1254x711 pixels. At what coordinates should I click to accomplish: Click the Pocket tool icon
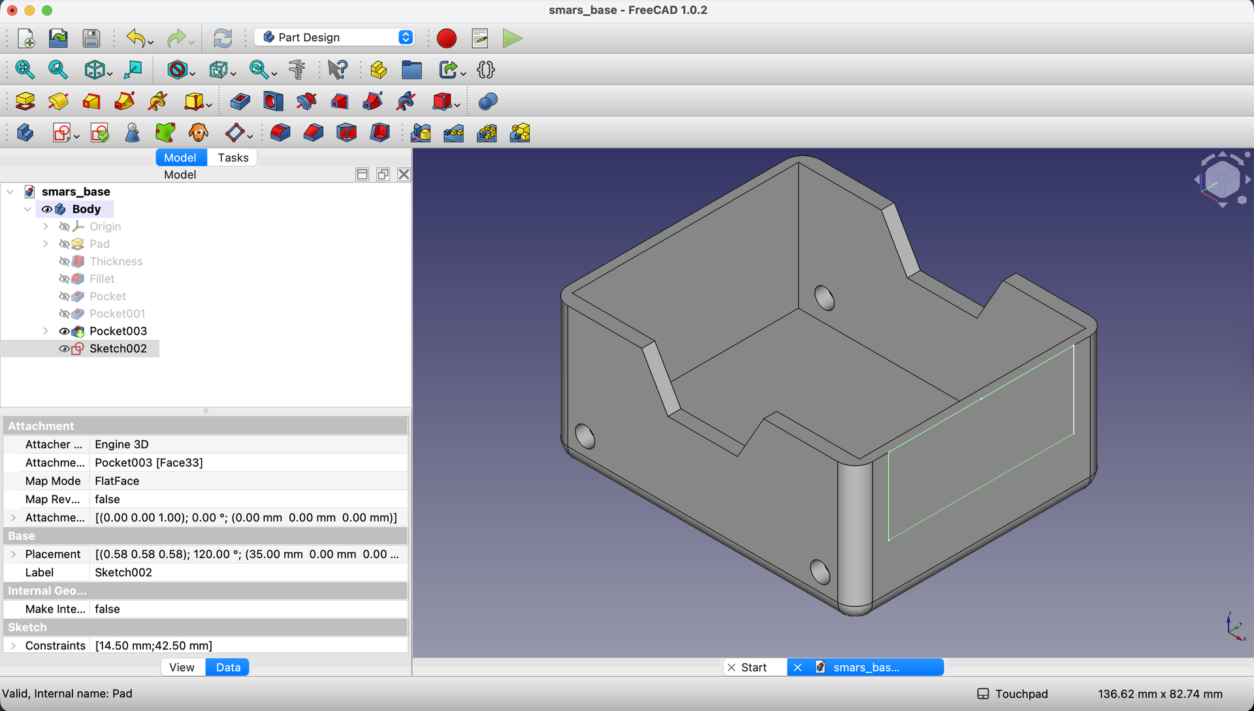[240, 101]
